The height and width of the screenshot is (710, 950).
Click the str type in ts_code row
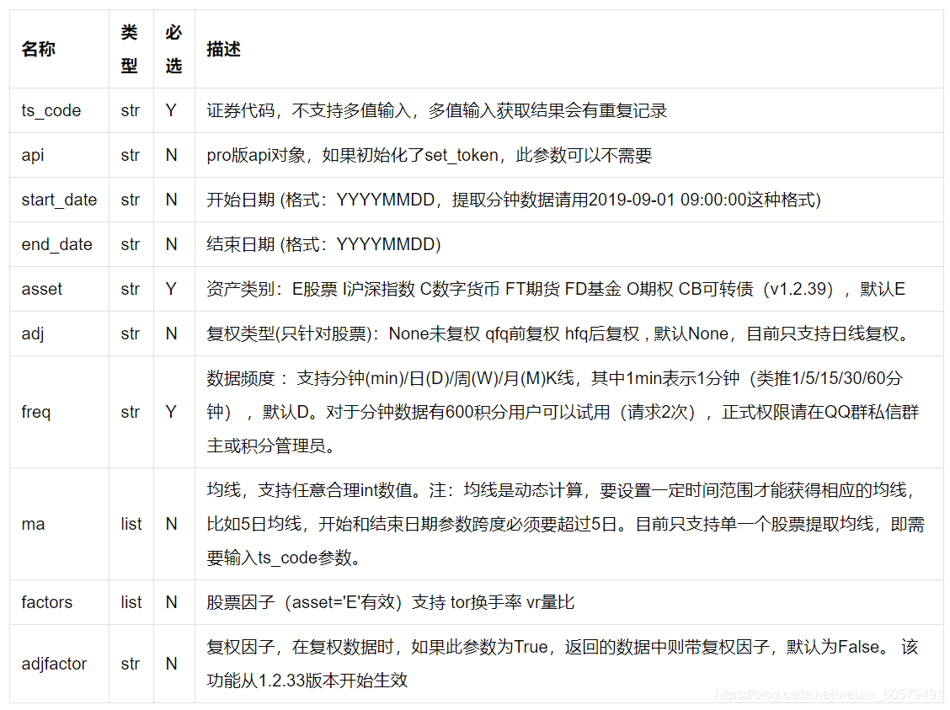[x=131, y=111]
